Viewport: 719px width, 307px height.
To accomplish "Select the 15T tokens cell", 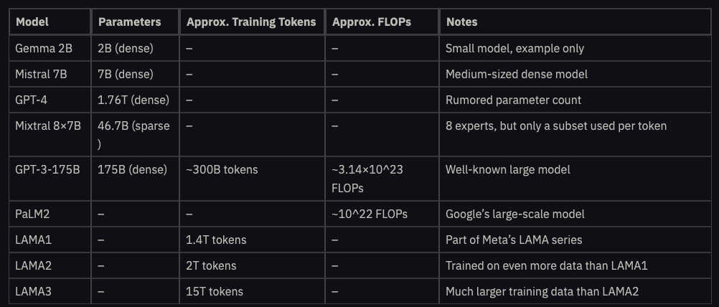I will tap(215, 291).
